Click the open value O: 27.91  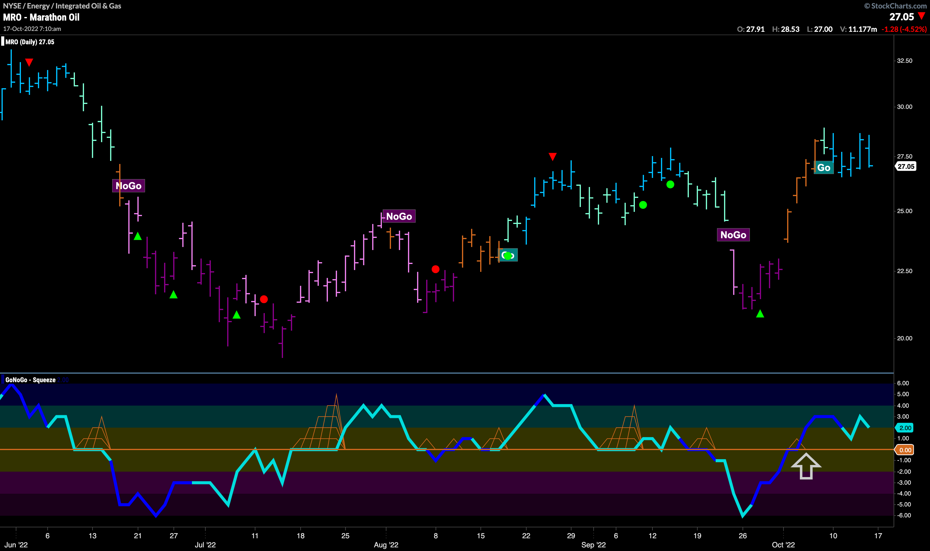[750, 29]
